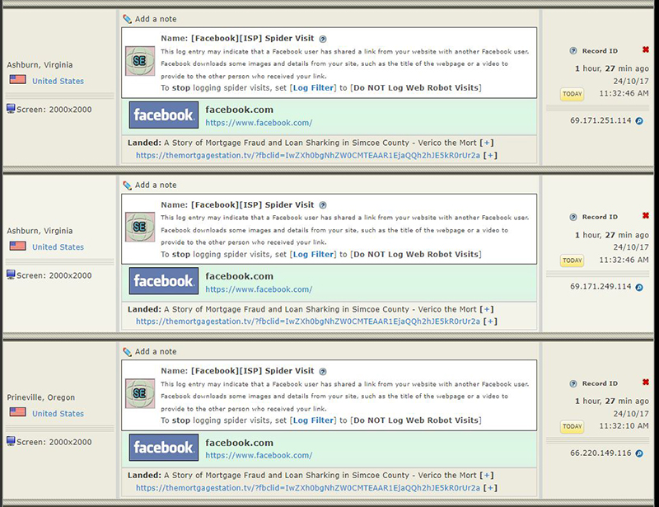Expand landed page title [+] for 69.171.251.114 record
The width and height of the screenshot is (659, 507).
point(487,143)
